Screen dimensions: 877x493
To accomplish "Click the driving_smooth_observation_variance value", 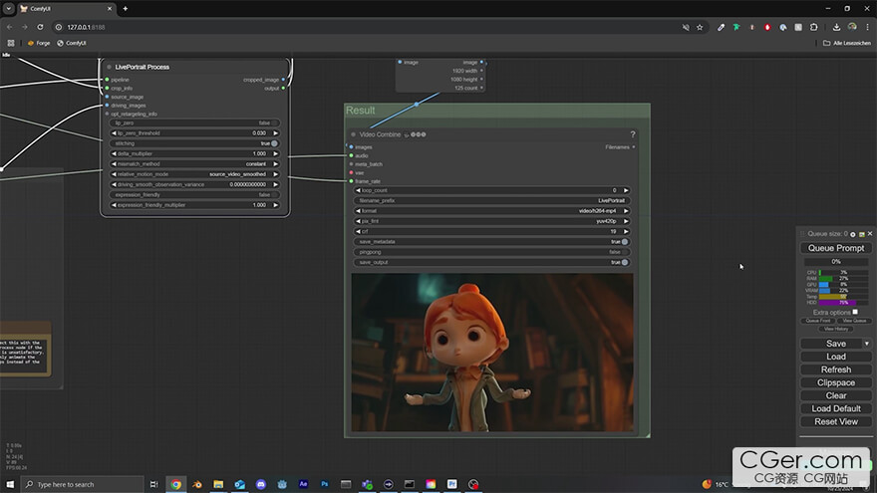I will pyautogui.click(x=248, y=184).
